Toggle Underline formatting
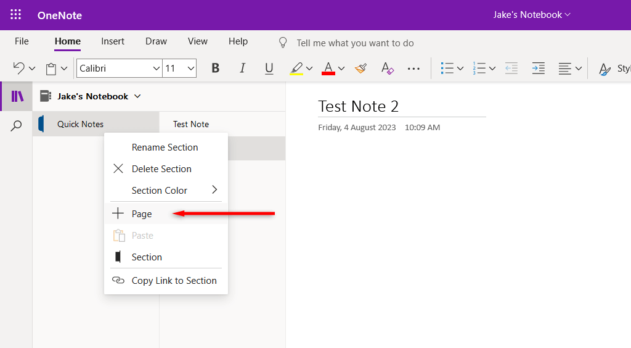 tap(269, 68)
